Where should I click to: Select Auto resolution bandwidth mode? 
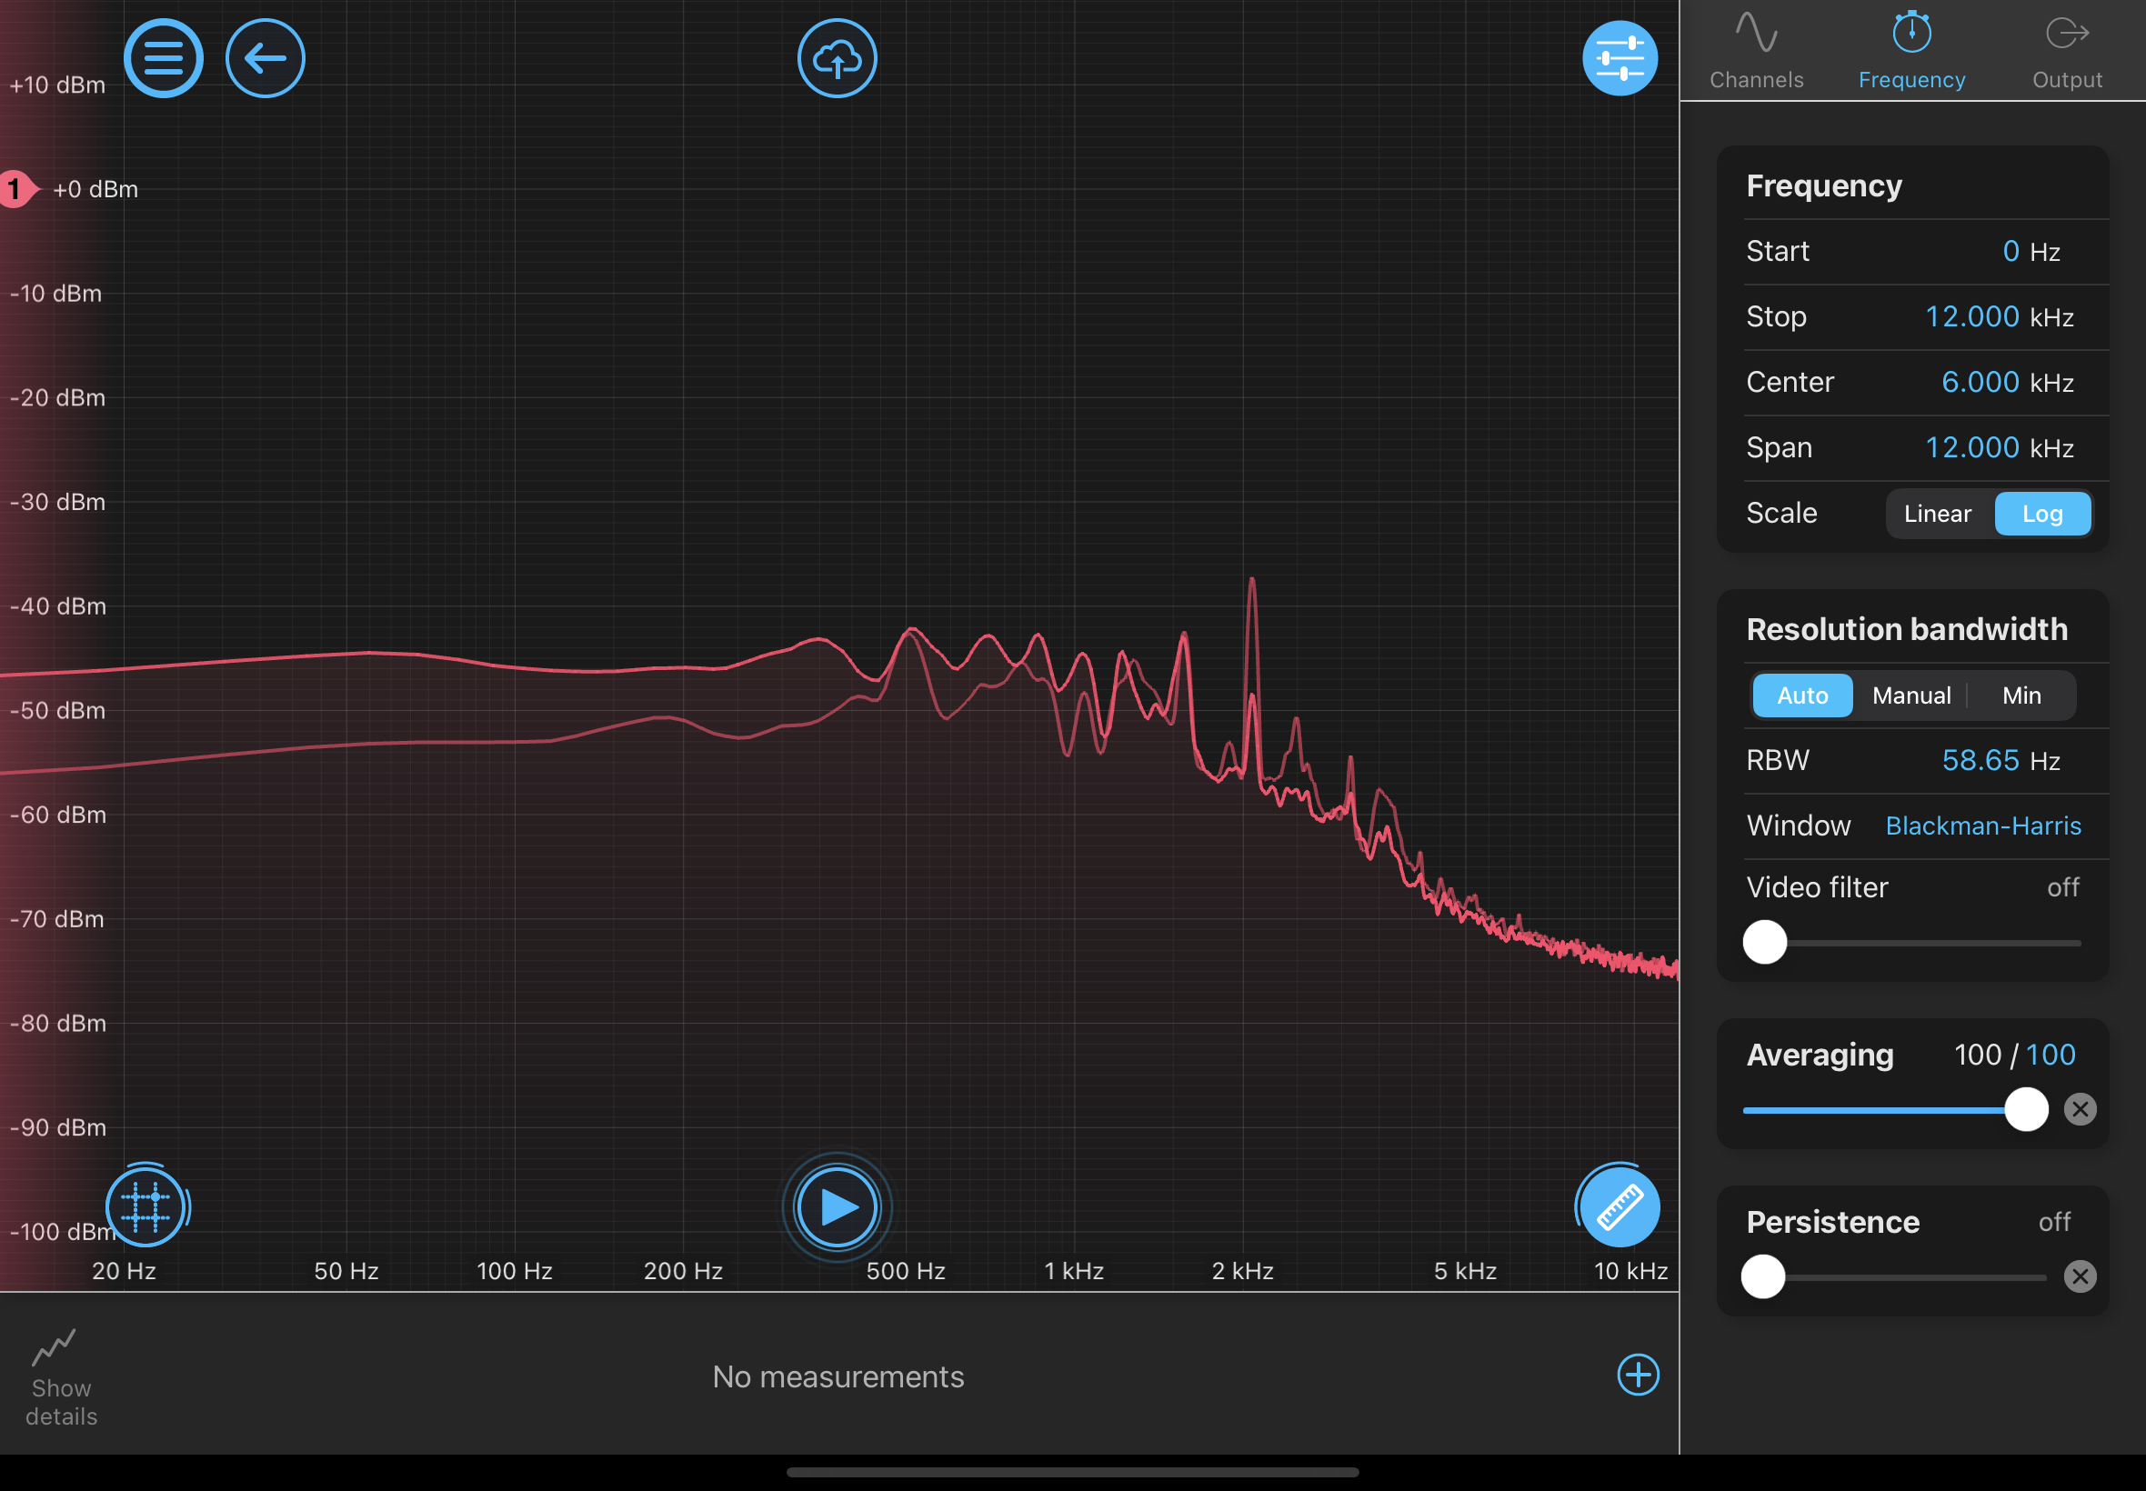1802,696
